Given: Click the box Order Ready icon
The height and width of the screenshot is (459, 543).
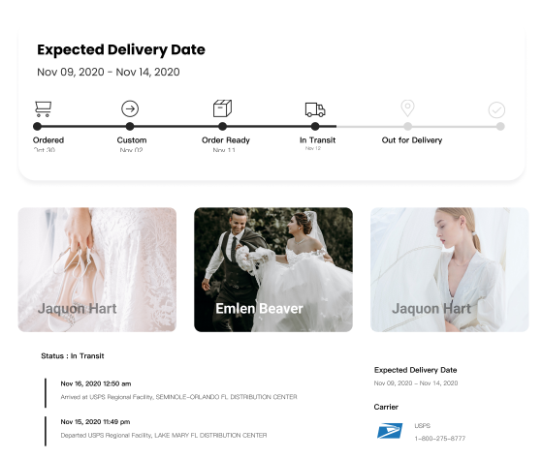Looking at the screenshot, I should [x=222, y=108].
